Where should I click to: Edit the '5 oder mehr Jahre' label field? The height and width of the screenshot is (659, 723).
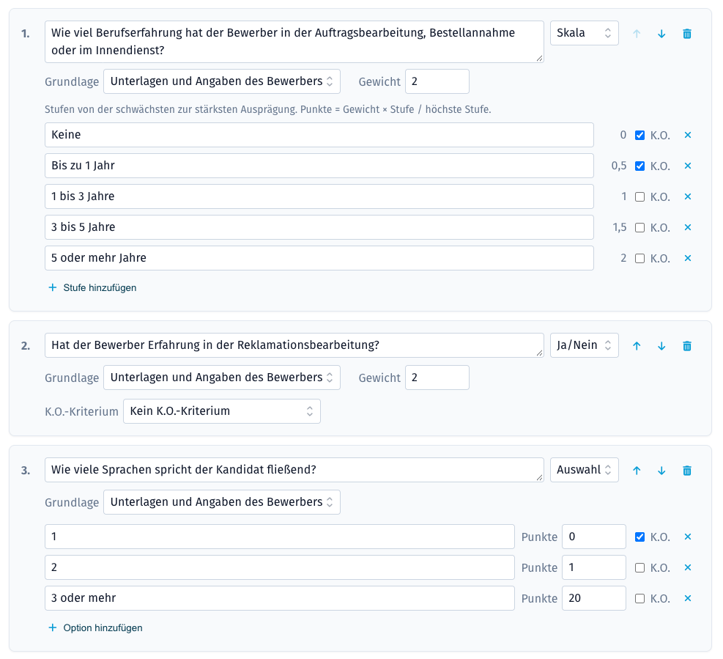click(x=319, y=258)
